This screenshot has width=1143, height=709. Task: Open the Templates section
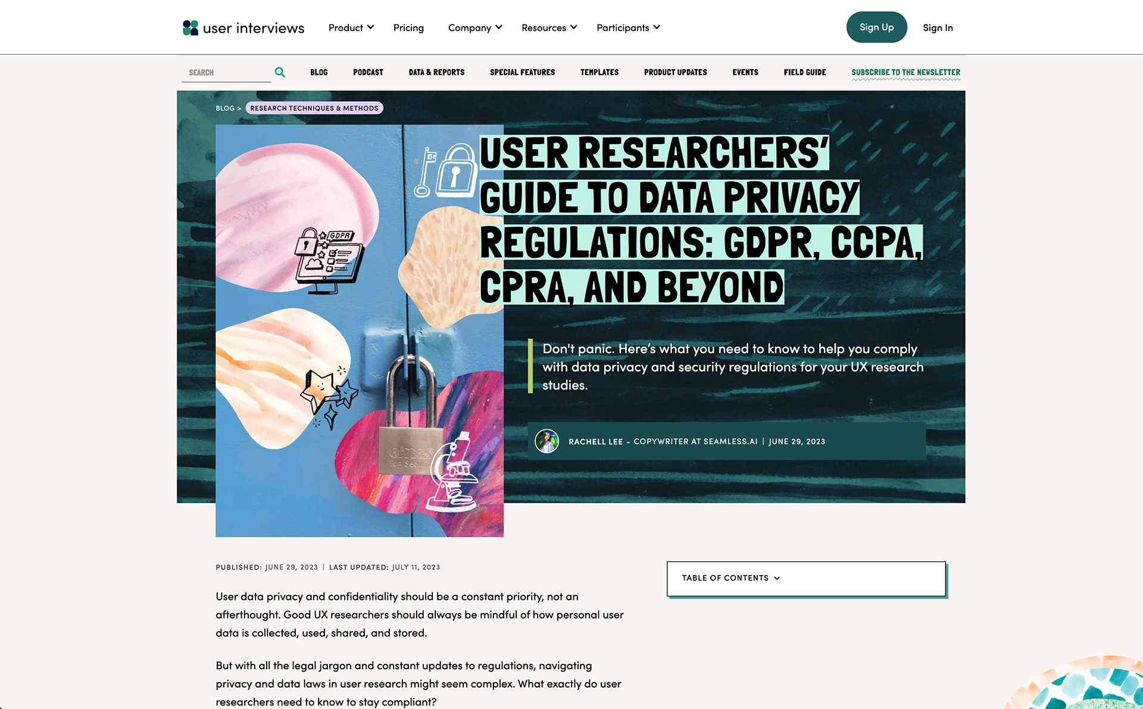pyautogui.click(x=599, y=73)
